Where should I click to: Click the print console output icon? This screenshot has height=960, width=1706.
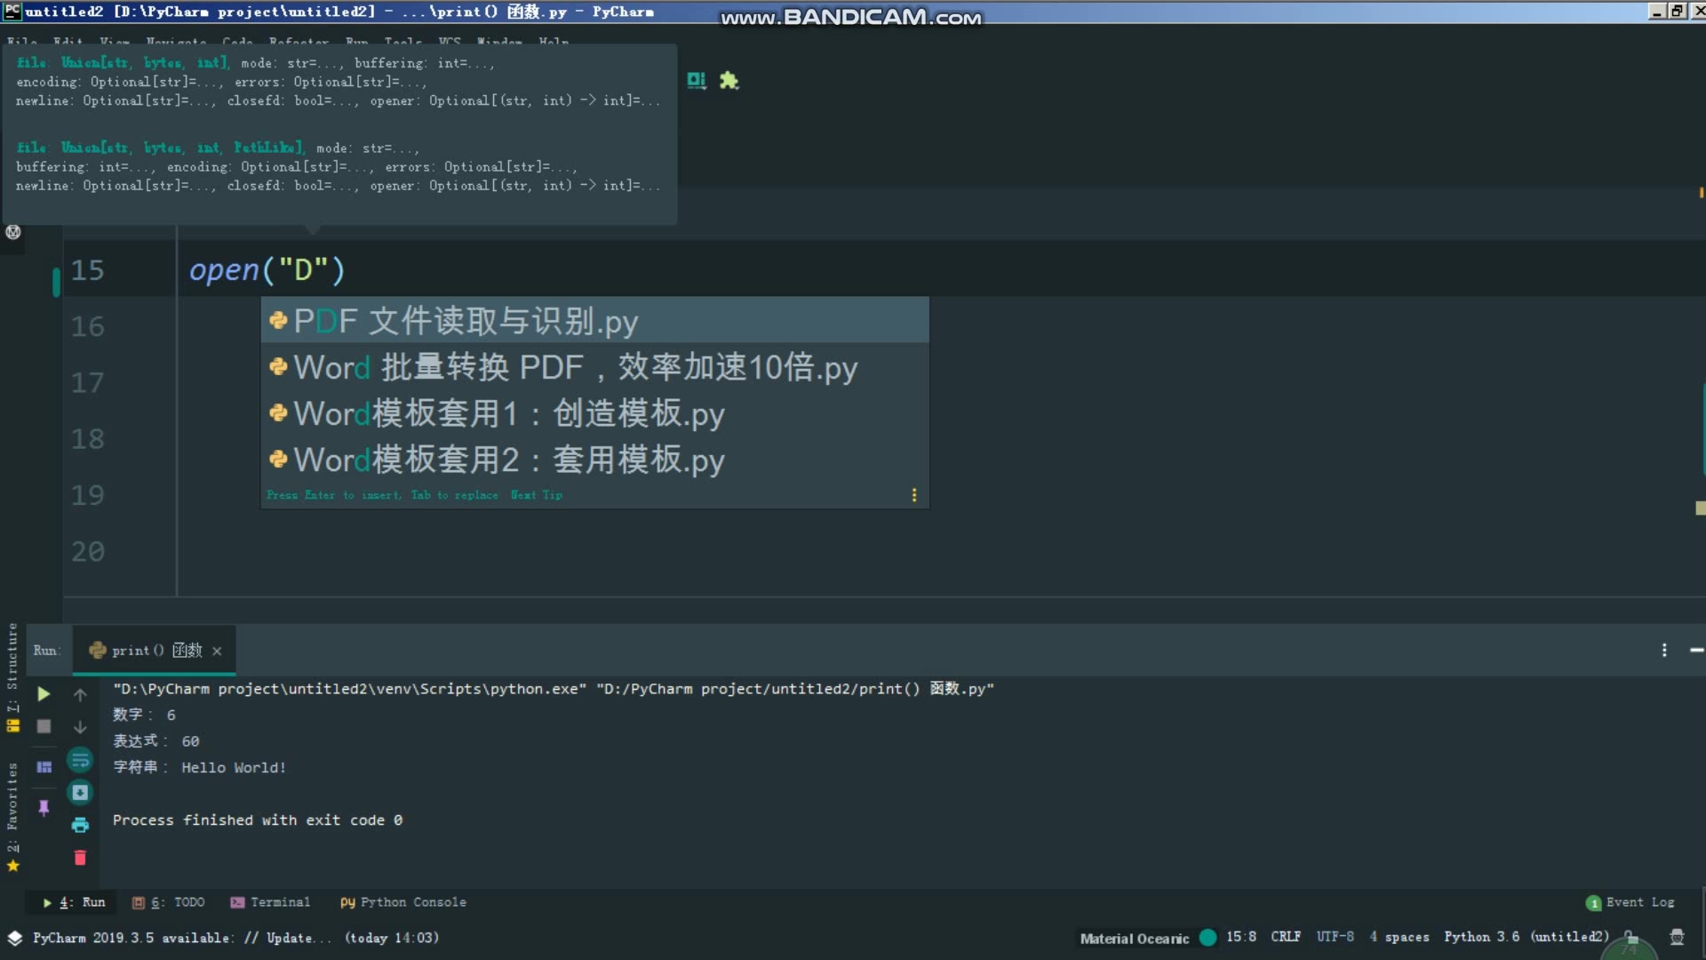click(80, 825)
